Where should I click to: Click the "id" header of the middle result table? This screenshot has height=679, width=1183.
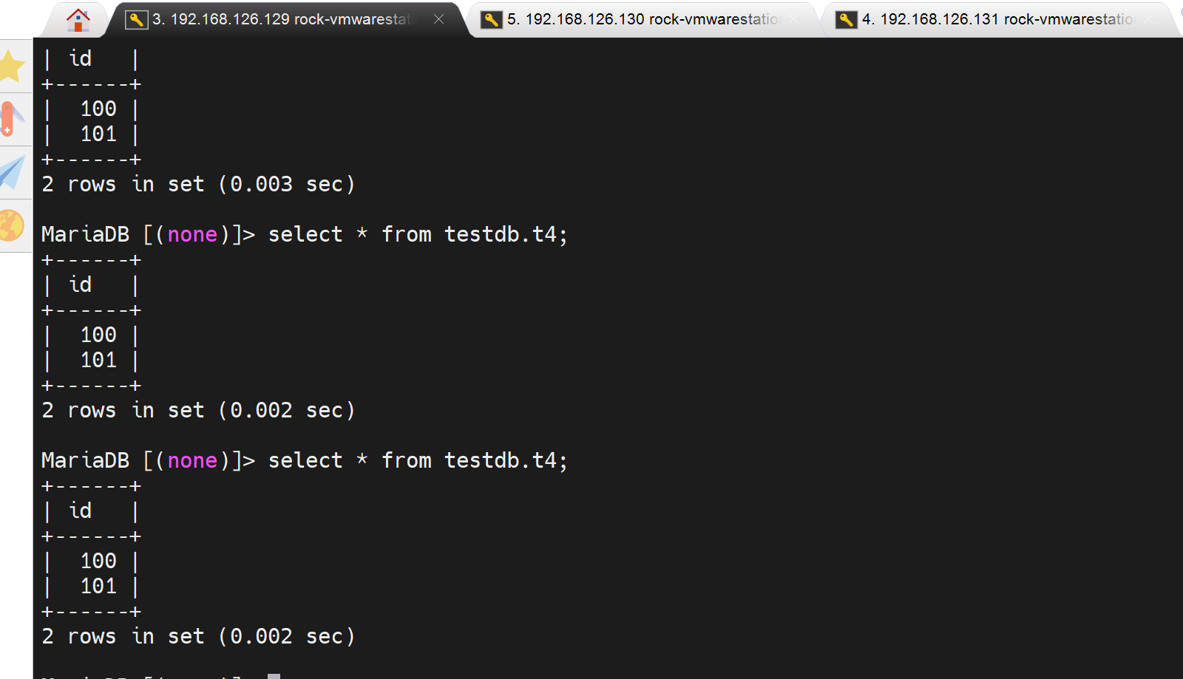80,284
